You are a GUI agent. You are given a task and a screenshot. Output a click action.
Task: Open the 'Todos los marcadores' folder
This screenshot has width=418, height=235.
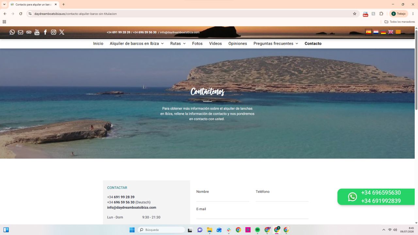(400, 22)
